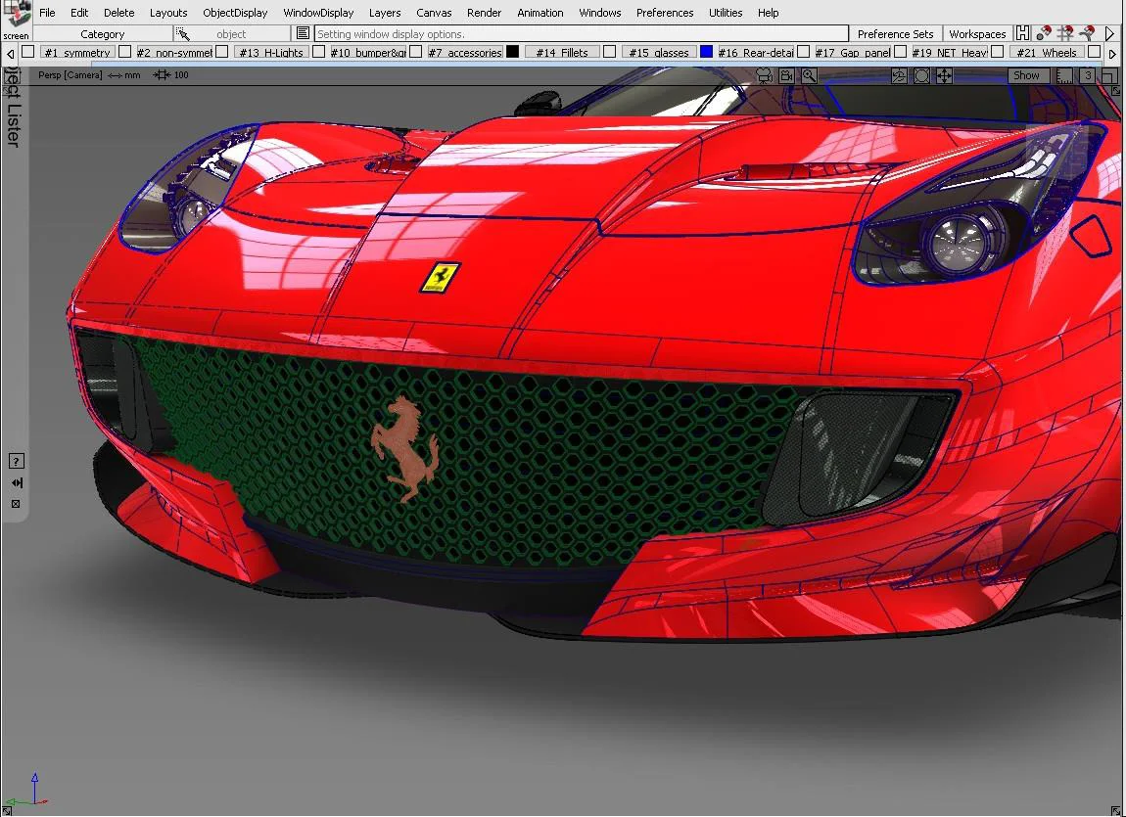Image resolution: width=1126 pixels, height=817 pixels.
Task: Toggle the checkbox before #15 glasses layer
Action: (610, 52)
